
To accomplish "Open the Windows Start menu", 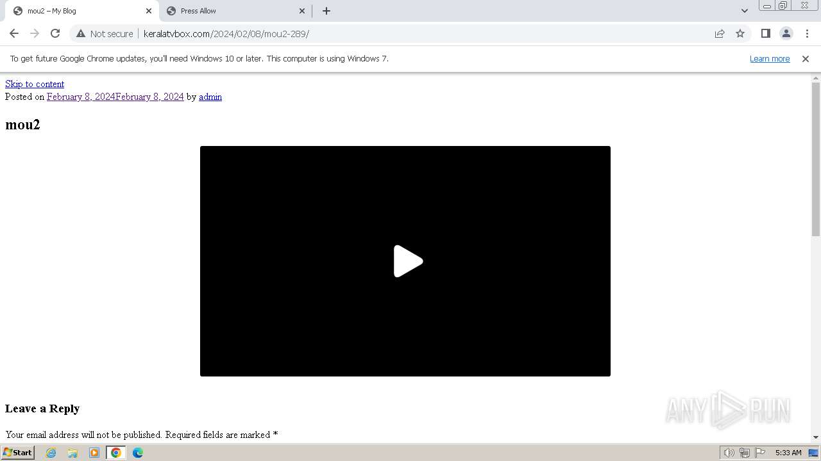I will [18, 452].
